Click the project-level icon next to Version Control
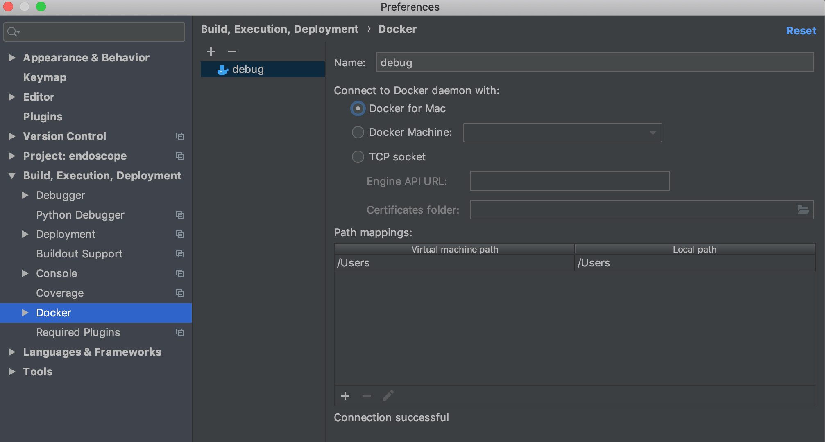Viewport: 825px width, 442px height. pyautogui.click(x=179, y=136)
